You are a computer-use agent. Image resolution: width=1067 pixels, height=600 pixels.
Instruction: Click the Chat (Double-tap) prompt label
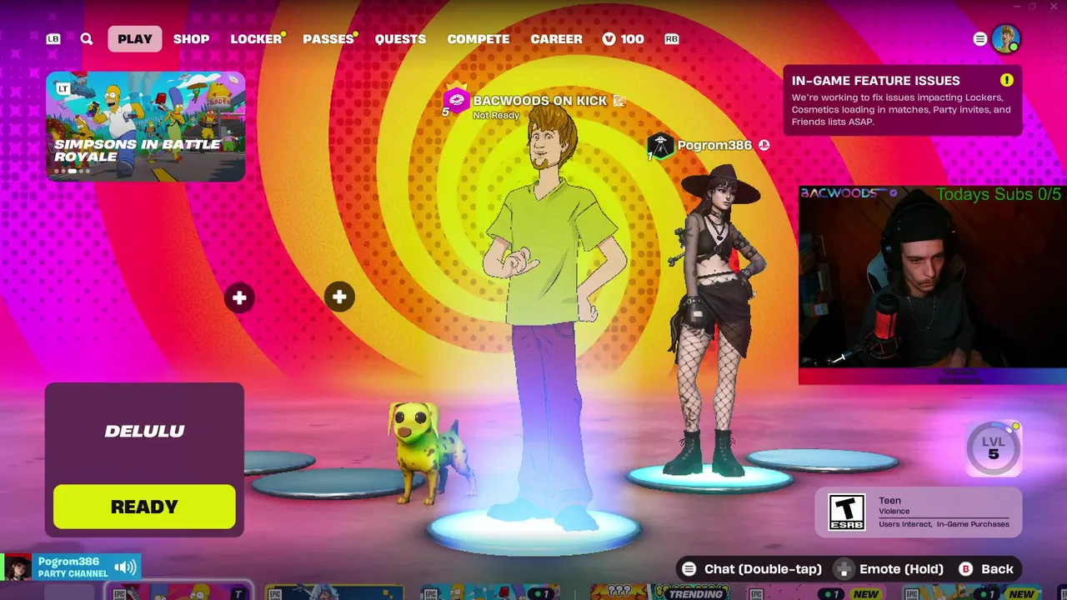click(x=763, y=569)
